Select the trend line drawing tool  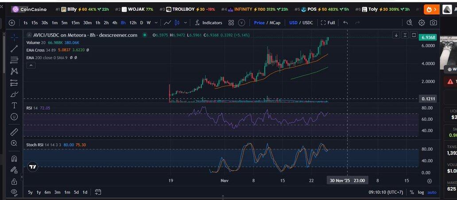click(14, 49)
